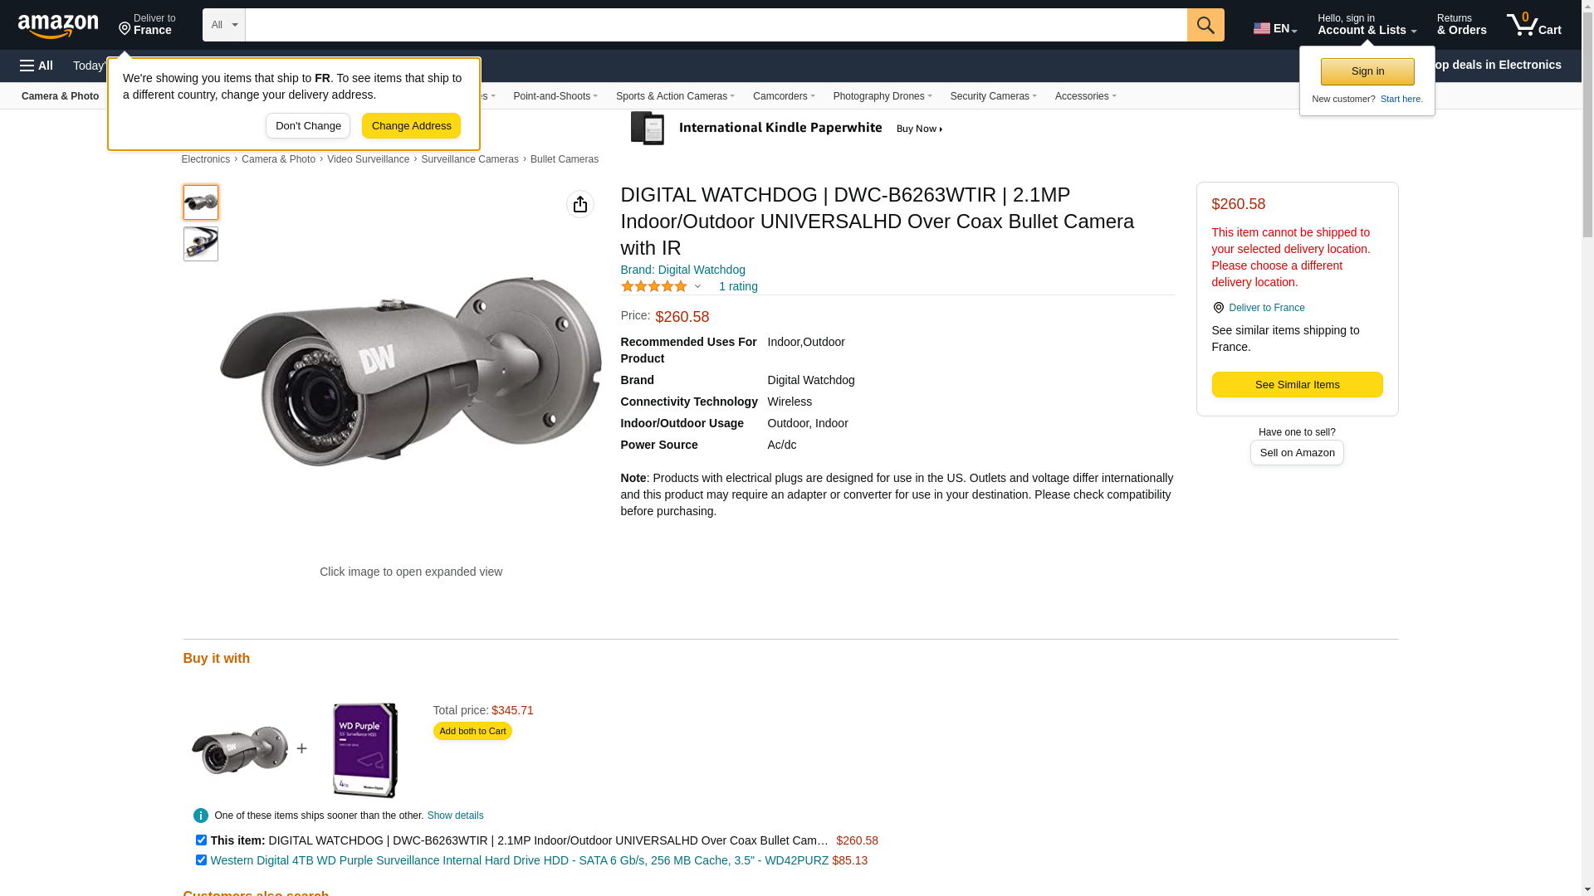1594x896 pixels.
Task: Click the share icon on product image
Action: click(579, 204)
